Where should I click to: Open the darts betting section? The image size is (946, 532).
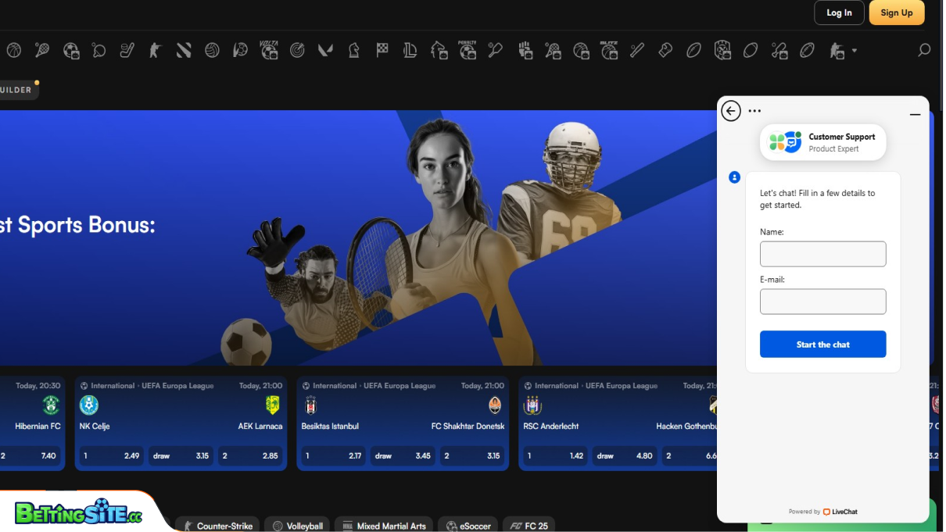coord(297,50)
